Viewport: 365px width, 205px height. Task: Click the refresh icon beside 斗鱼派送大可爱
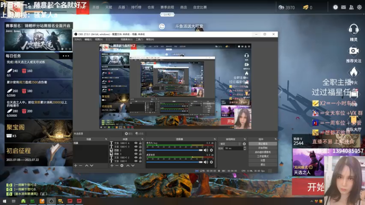[x=162, y=26]
